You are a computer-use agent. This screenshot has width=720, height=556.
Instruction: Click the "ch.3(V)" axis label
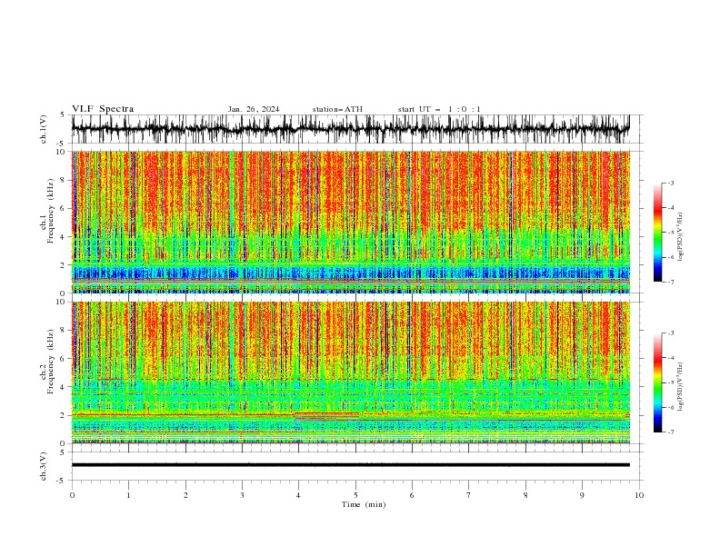44,466
